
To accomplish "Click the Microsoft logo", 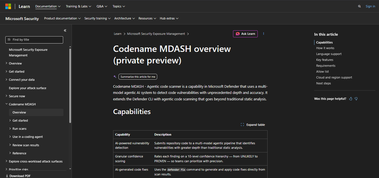I will (x=8, y=6).
